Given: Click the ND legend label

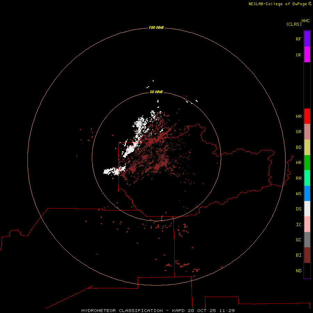Looking at the screenshot, I should (298, 271).
